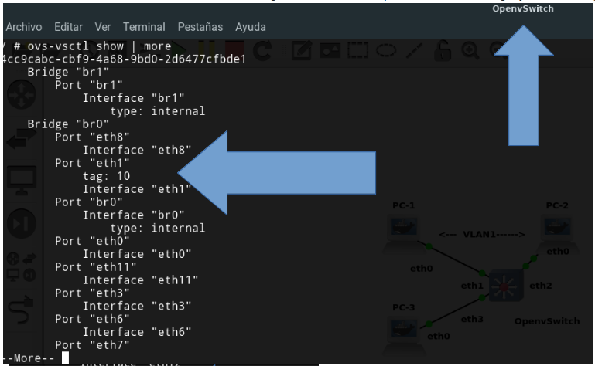Open the Pestañas menu

tap(200, 27)
